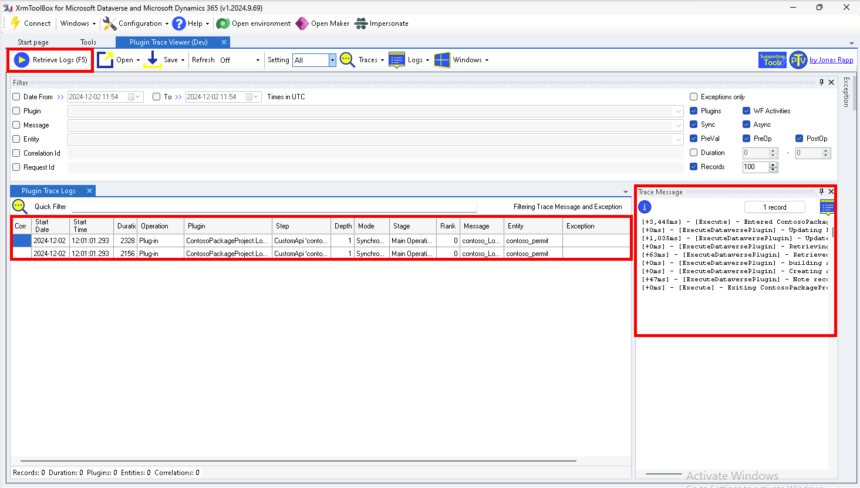Uncheck the WF Activities checkbox

tap(746, 111)
